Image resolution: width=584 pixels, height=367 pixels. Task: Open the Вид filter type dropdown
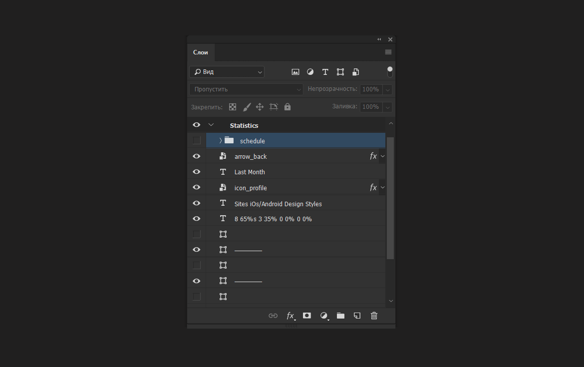227,72
